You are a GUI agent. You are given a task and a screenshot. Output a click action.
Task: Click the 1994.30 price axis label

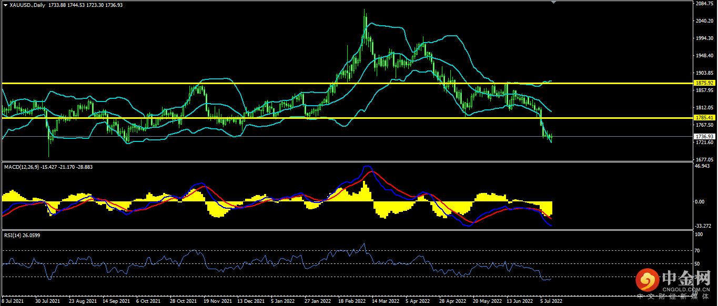[704, 38]
